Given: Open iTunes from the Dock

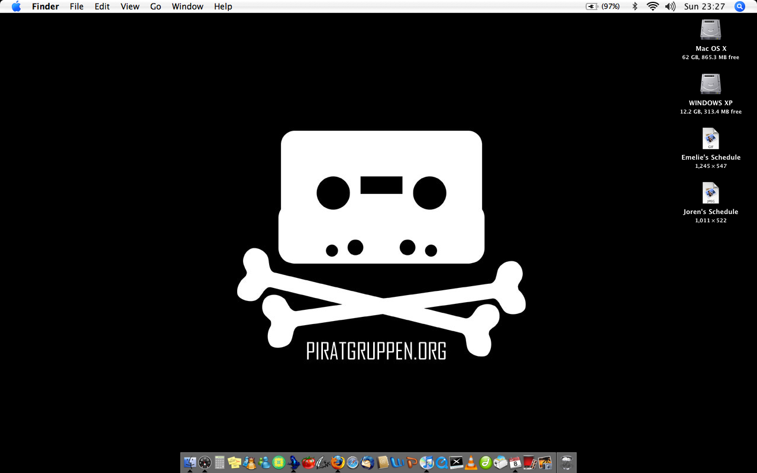Looking at the screenshot, I should point(426,462).
